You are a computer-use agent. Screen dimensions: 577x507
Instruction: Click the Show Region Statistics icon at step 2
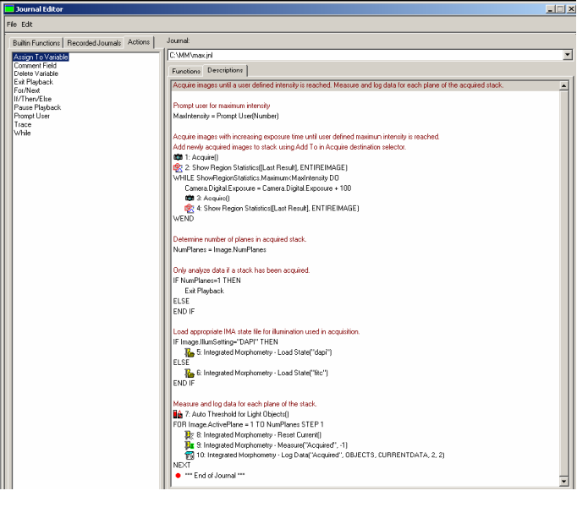(178, 167)
